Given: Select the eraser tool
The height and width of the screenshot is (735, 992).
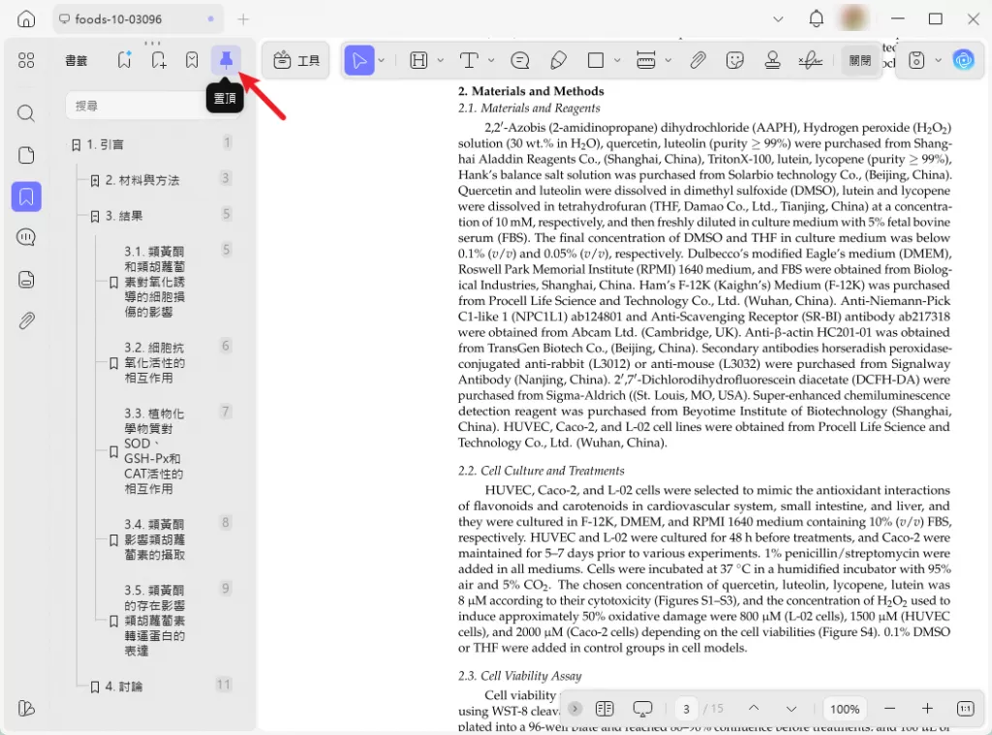Looking at the screenshot, I should click(559, 60).
